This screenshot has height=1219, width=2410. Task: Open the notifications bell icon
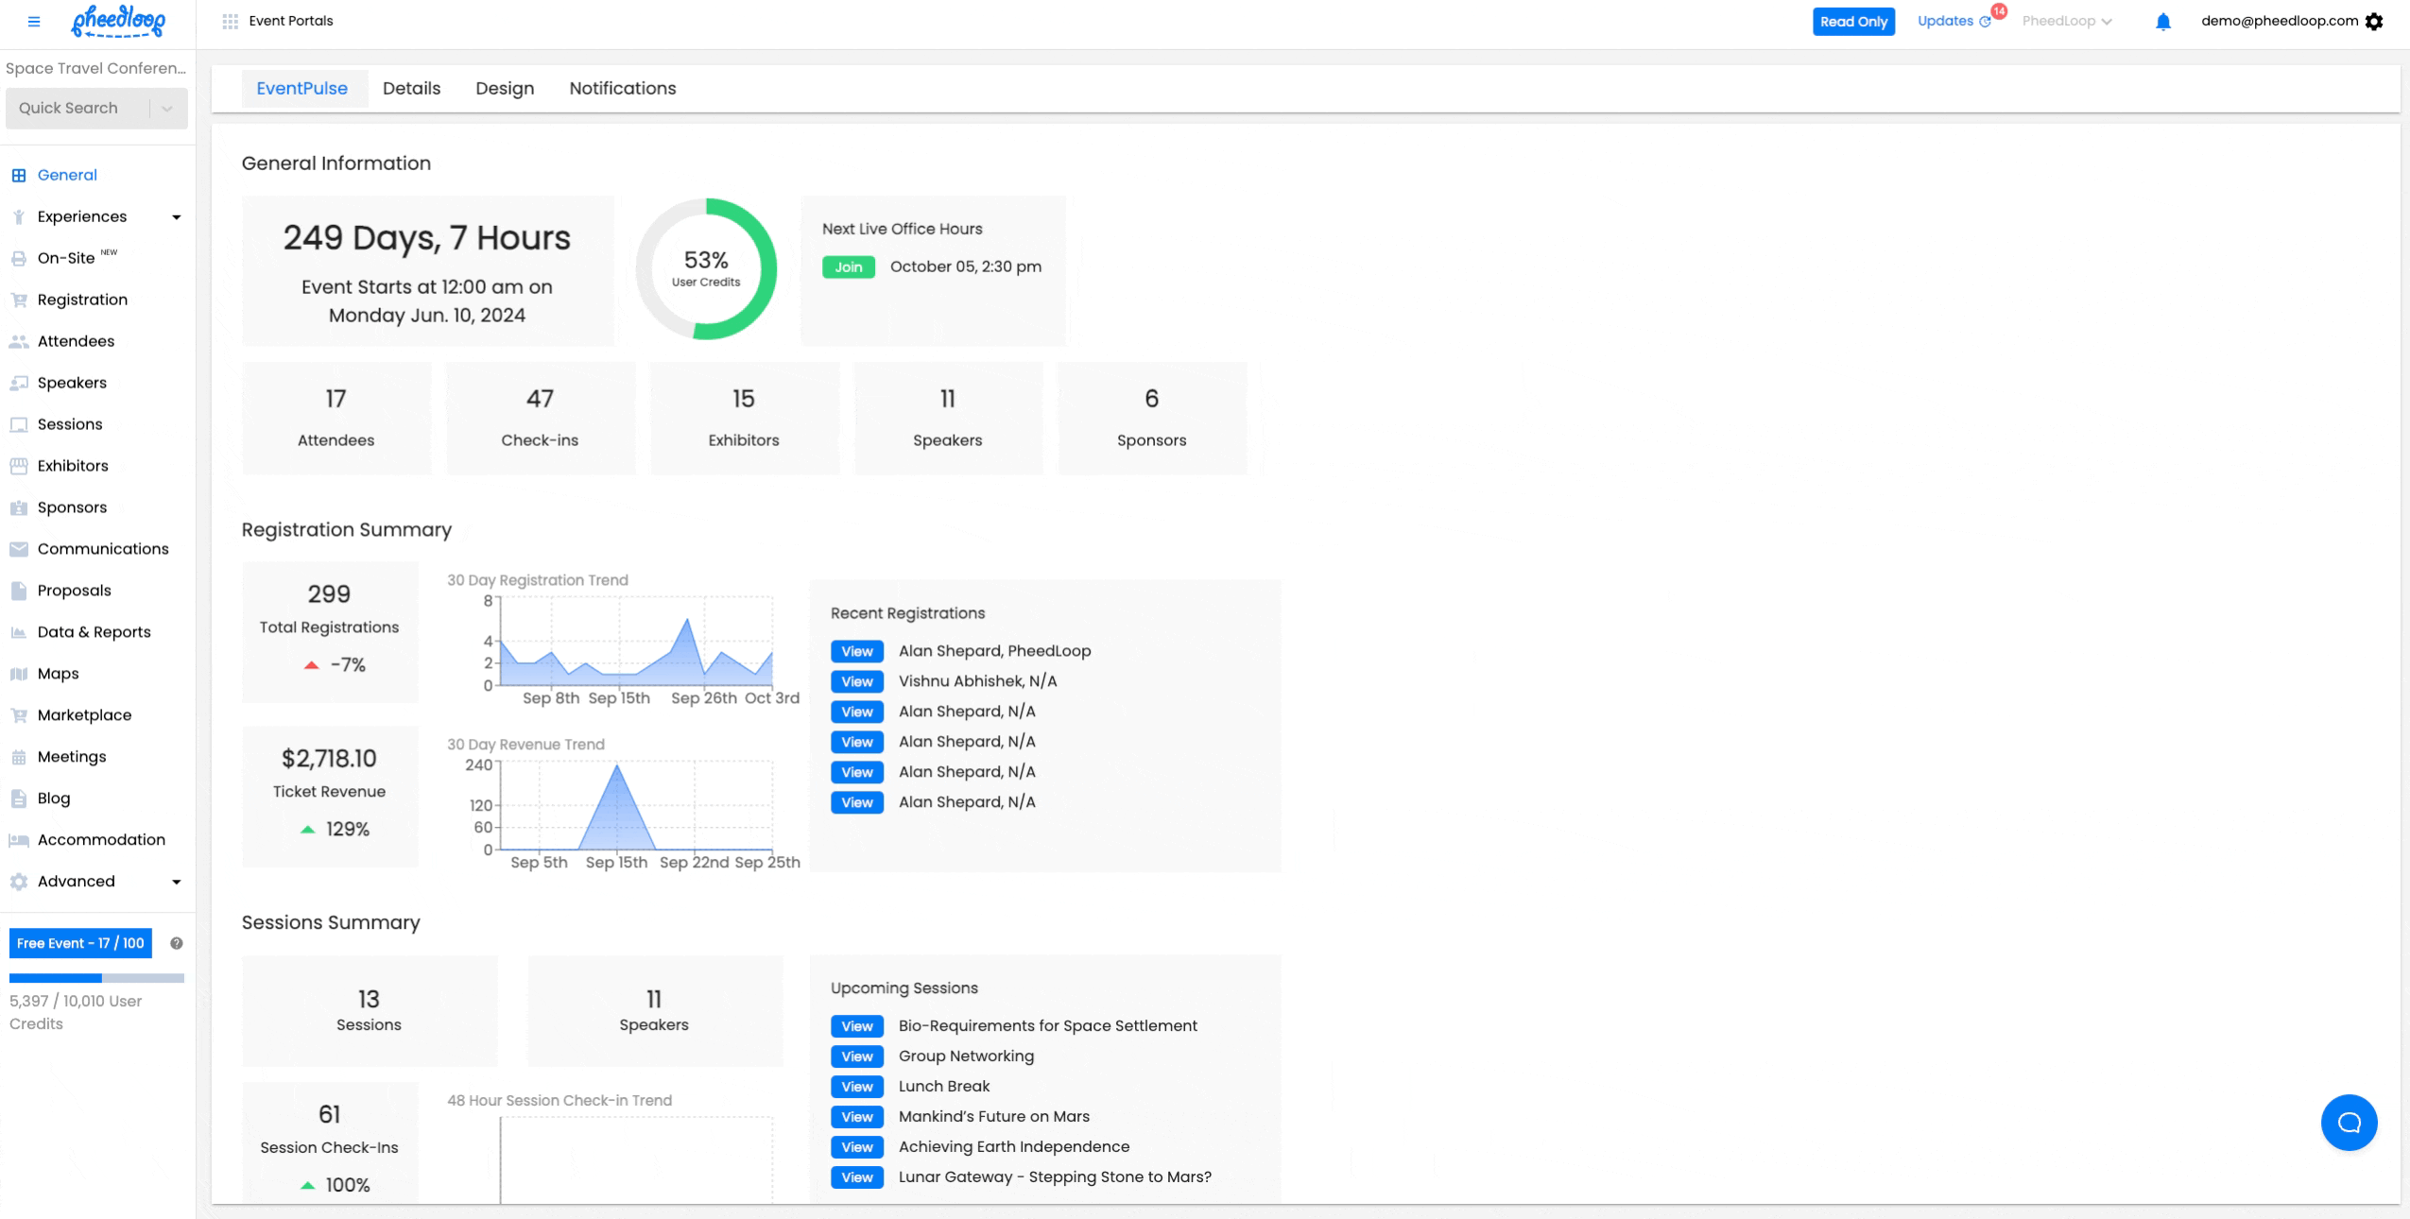(x=2162, y=22)
